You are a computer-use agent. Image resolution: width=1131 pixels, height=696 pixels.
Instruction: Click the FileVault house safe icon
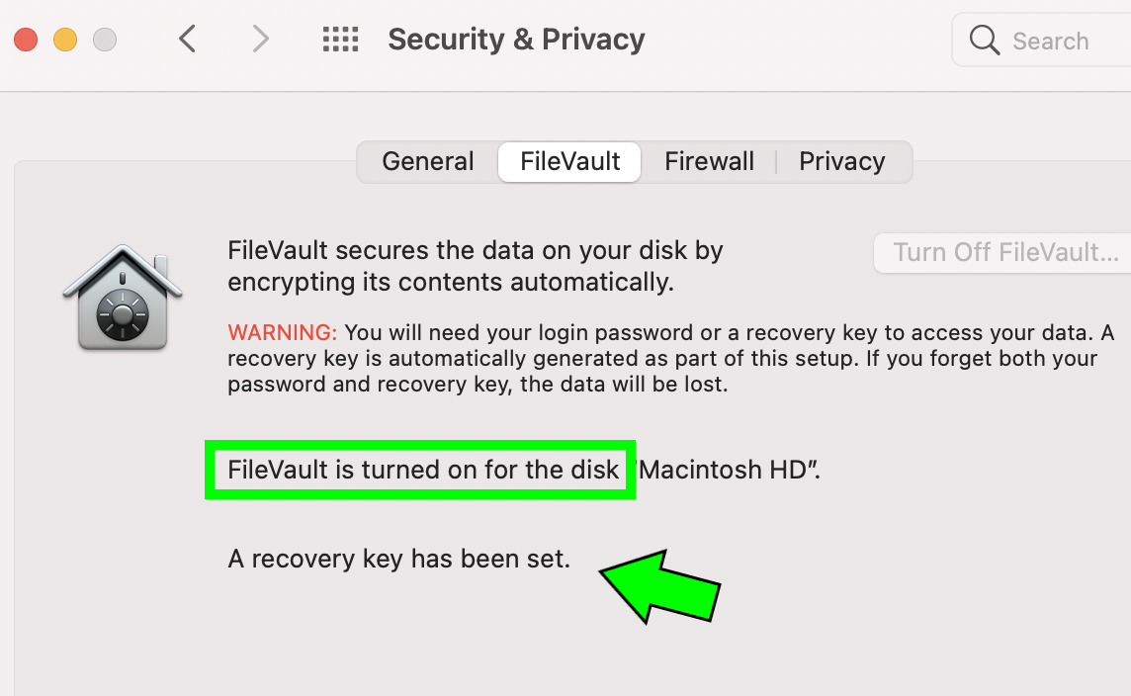coord(123,298)
